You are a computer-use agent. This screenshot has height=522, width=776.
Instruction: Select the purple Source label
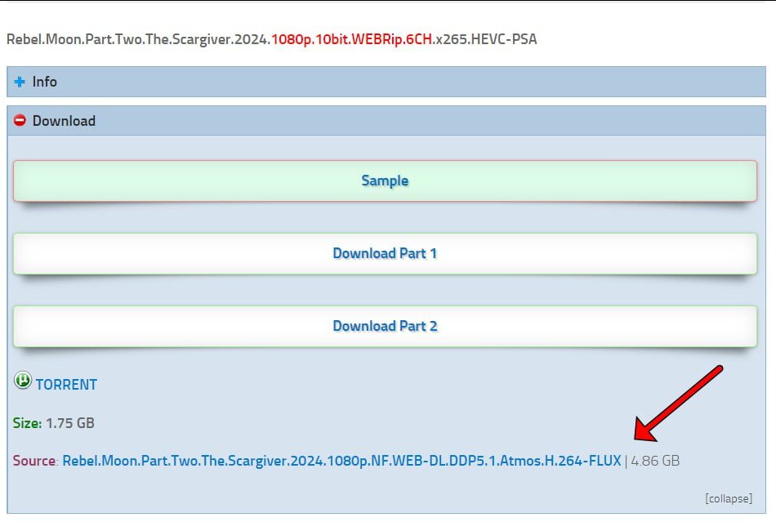[x=34, y=461]
